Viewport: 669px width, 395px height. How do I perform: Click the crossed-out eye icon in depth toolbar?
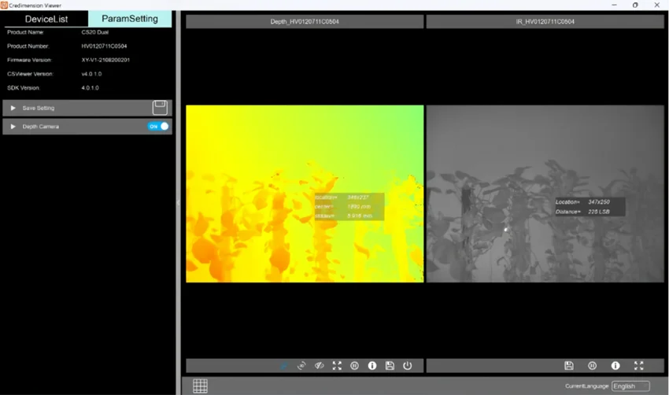[x=319, y=366]
